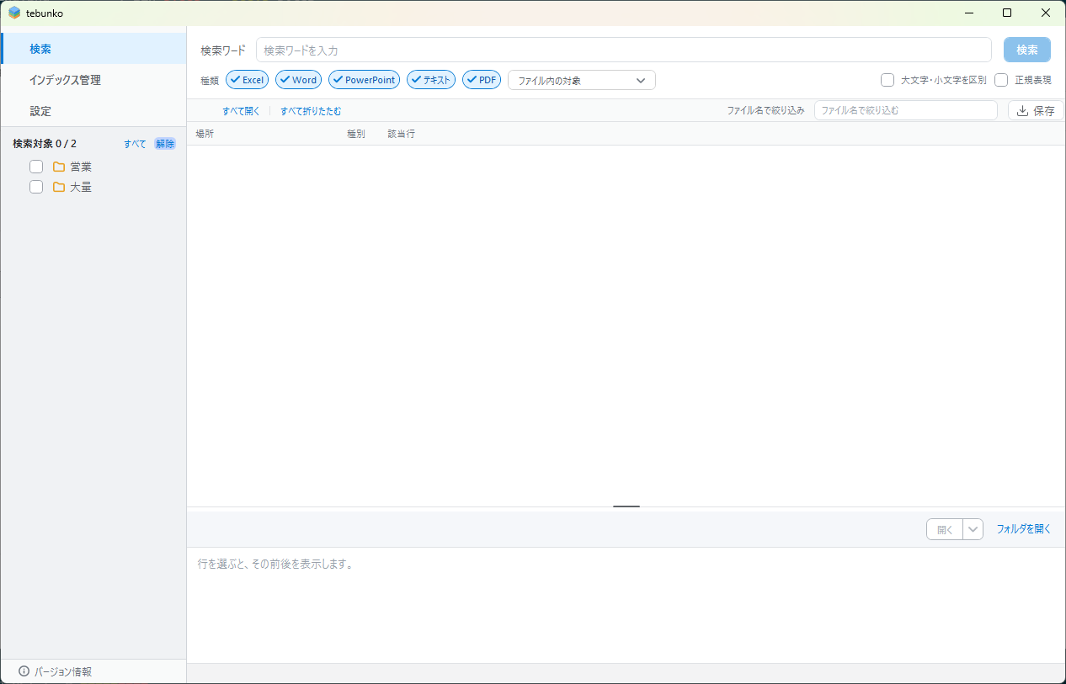Click フォルダを開く link
The image size is (1066, 684).
(1024, 529)
